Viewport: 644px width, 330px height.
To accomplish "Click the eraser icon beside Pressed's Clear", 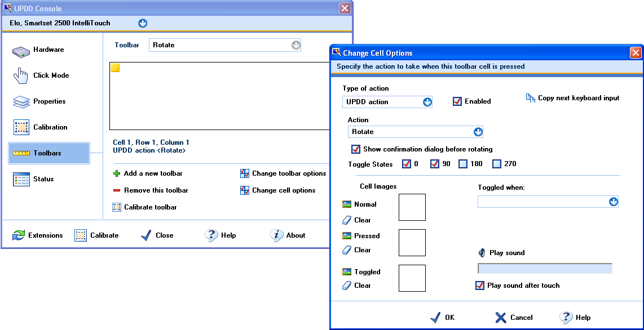I will [347, 249].
